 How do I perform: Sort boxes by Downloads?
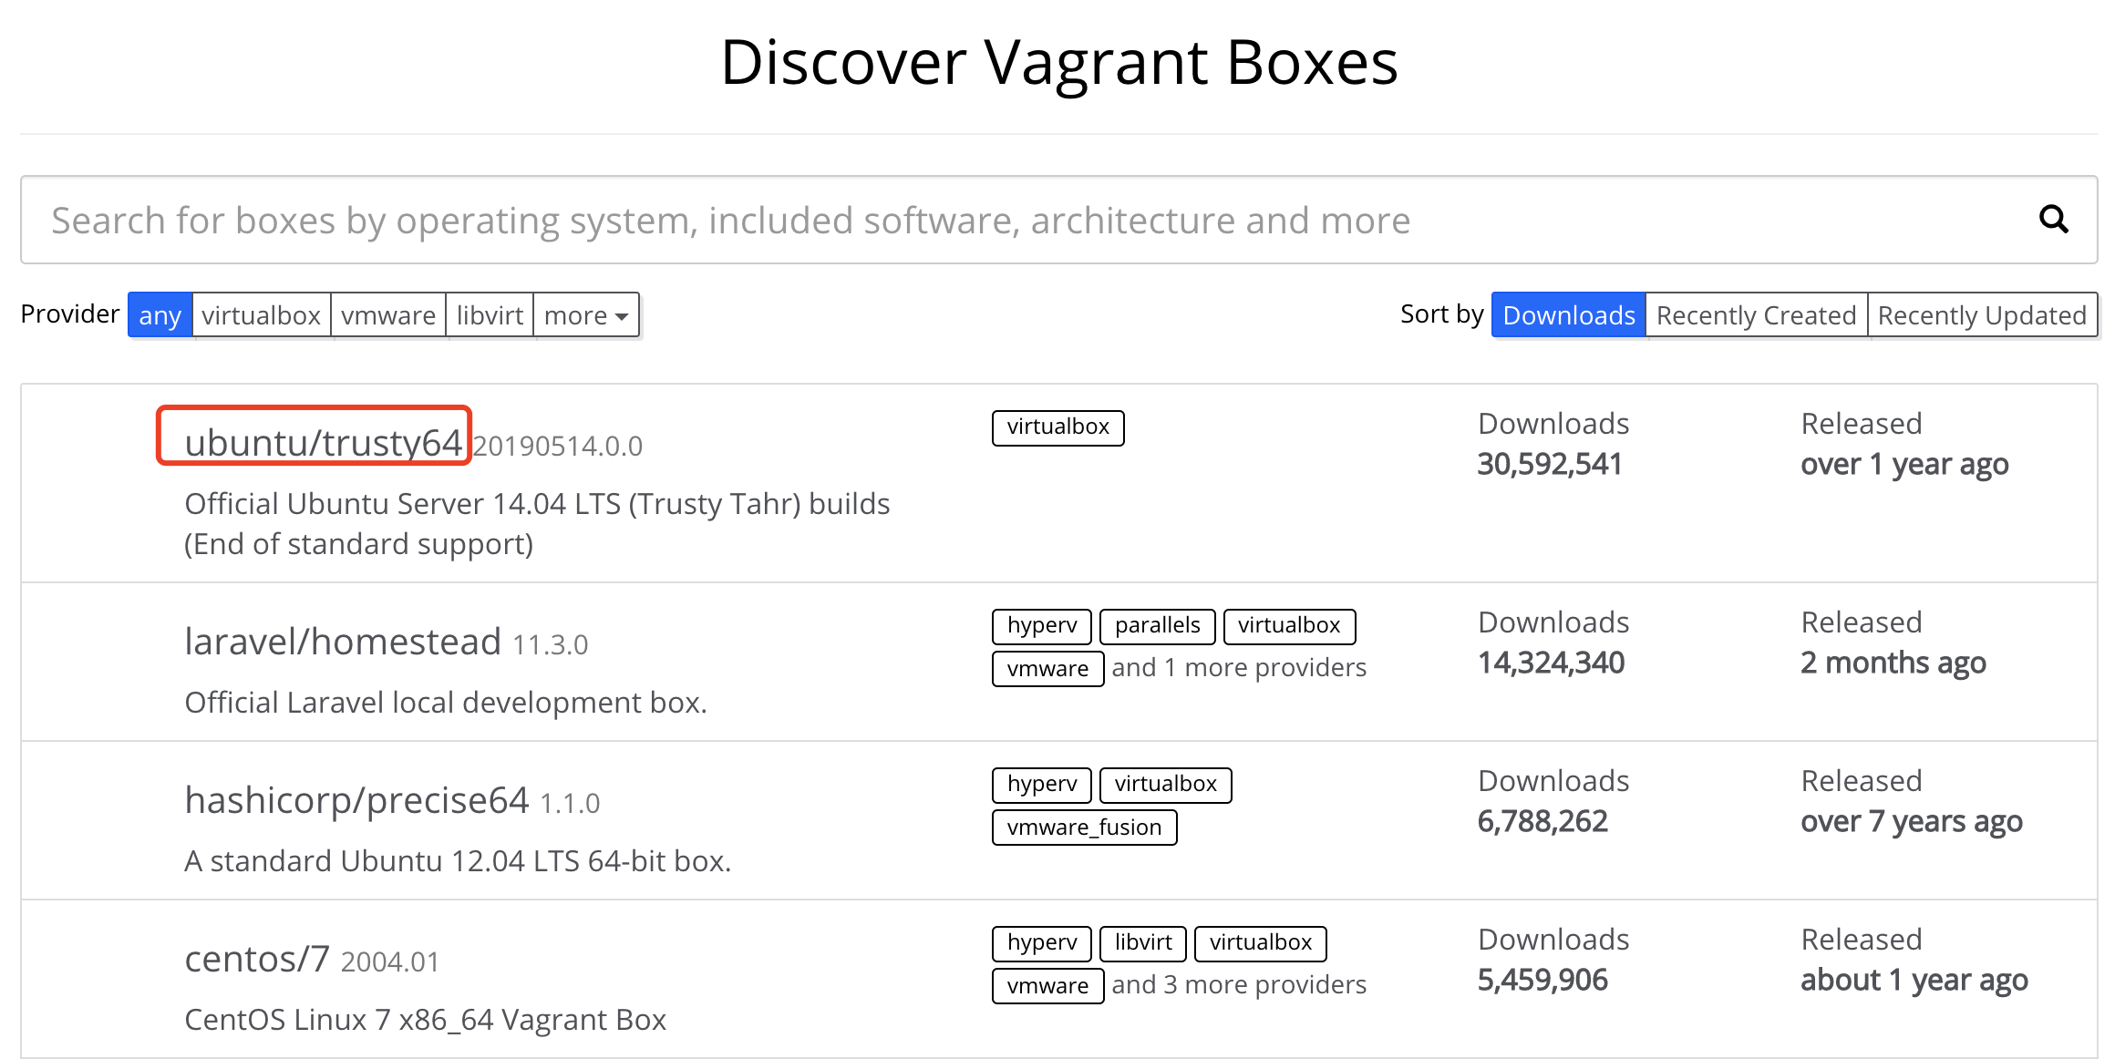tap(1568, 315)
